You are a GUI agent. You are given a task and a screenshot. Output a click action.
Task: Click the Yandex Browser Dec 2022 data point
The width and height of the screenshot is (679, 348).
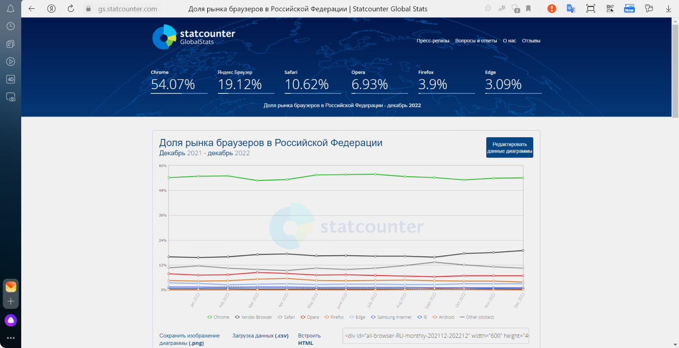coord(523,251)
